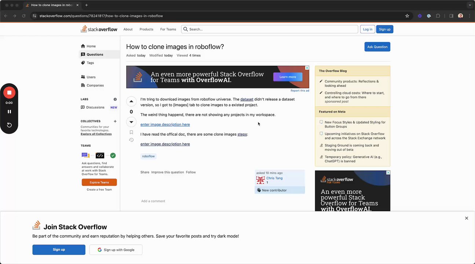Image resolution: width=475 pixels, height=264 pixels.
Task: Open Upcoming initiatives meta post
Action: (x=355, y=136)
